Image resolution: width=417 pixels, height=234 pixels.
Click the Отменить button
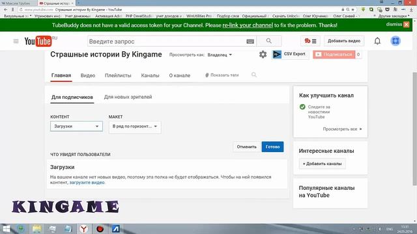click(246, 147)
